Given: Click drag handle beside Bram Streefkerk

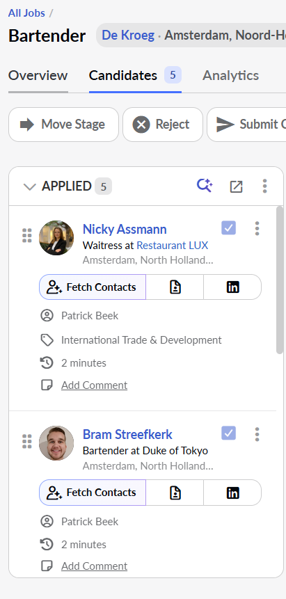Looking at the screenshot, I should [x=26, y=441].
